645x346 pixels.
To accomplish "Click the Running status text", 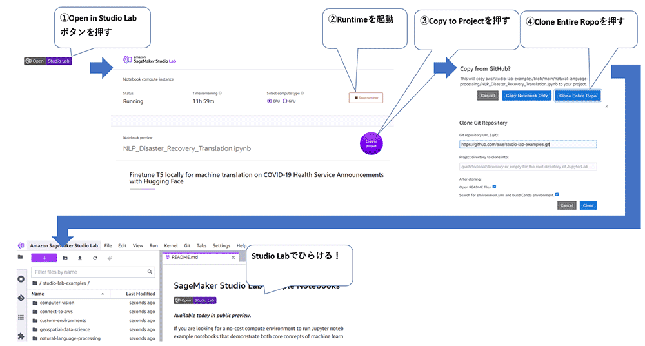I will [x=134, y=101].
